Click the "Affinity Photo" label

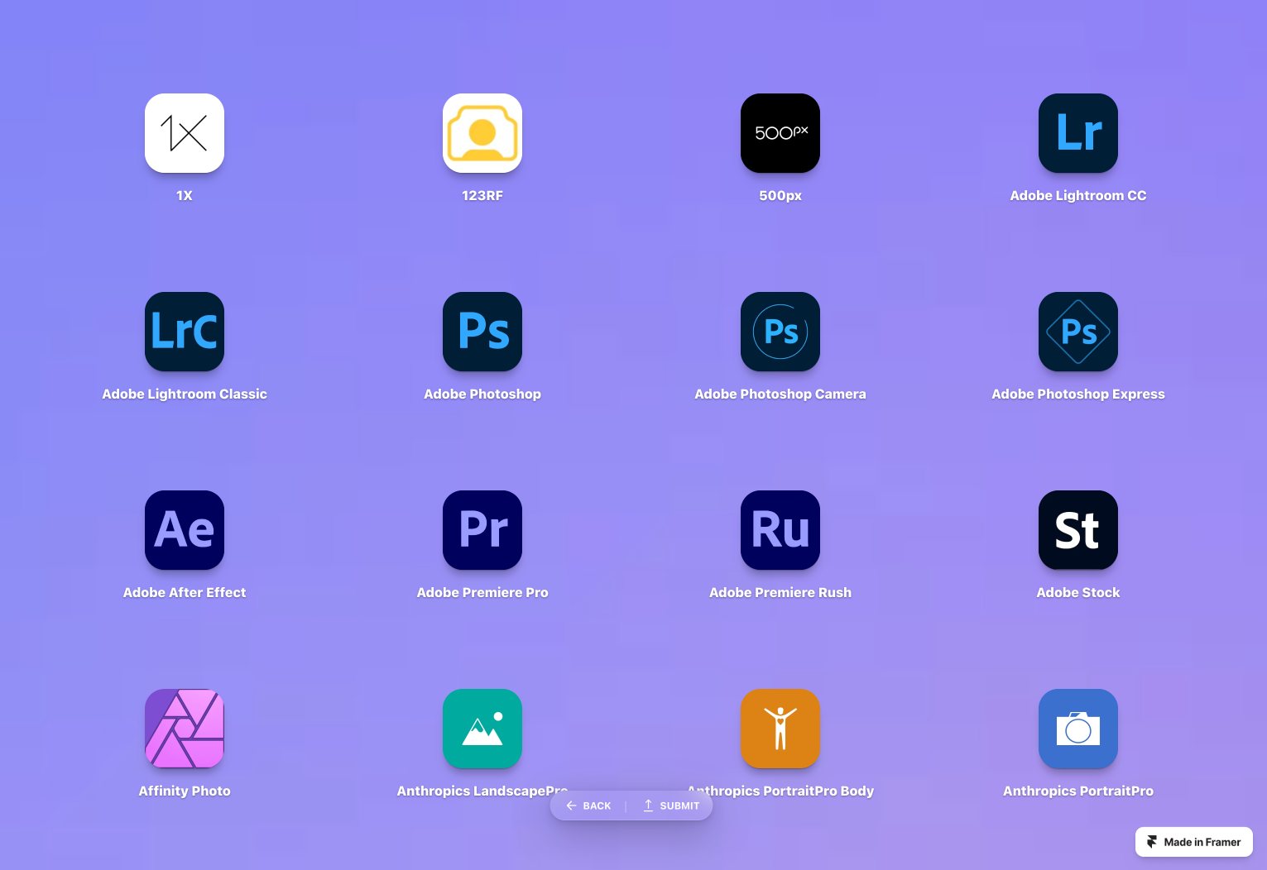click(x=185, y=791)
